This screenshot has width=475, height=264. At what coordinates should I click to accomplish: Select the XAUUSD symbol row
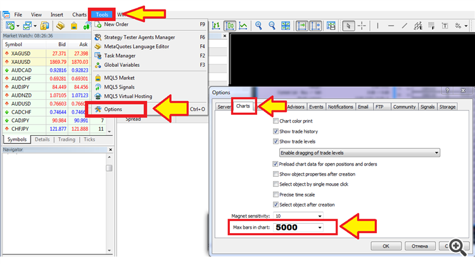[x=46, y=62]
